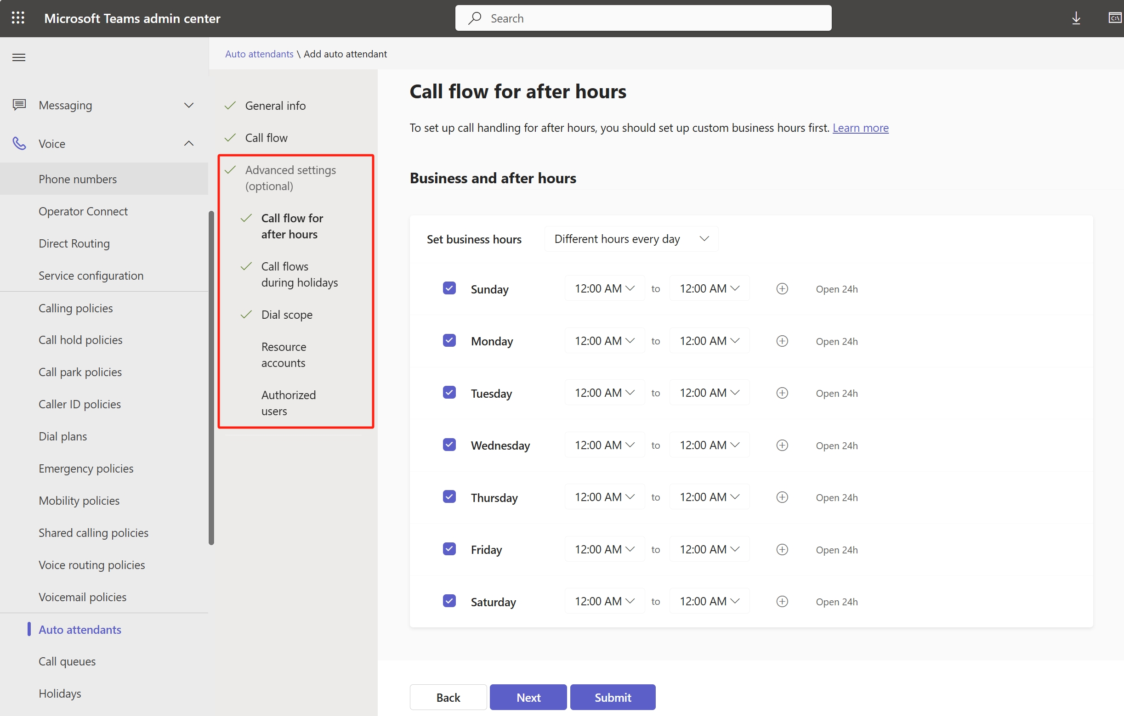
Task: Click the Messaging chat icon
Action: click(19, 105)
